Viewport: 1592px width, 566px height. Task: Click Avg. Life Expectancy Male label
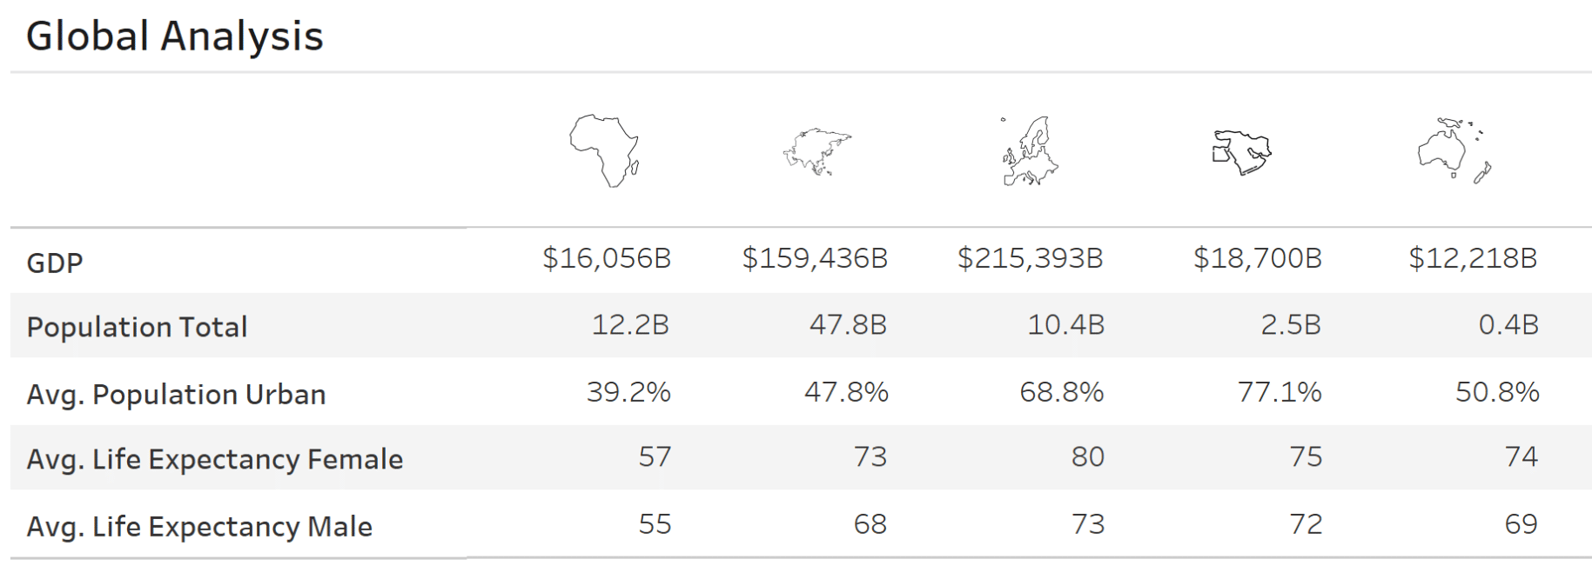(199, 526)
